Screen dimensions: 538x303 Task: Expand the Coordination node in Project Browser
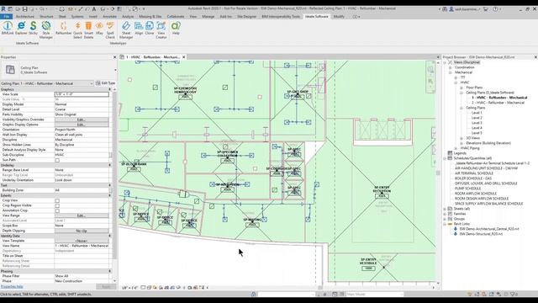pos(451,67)
